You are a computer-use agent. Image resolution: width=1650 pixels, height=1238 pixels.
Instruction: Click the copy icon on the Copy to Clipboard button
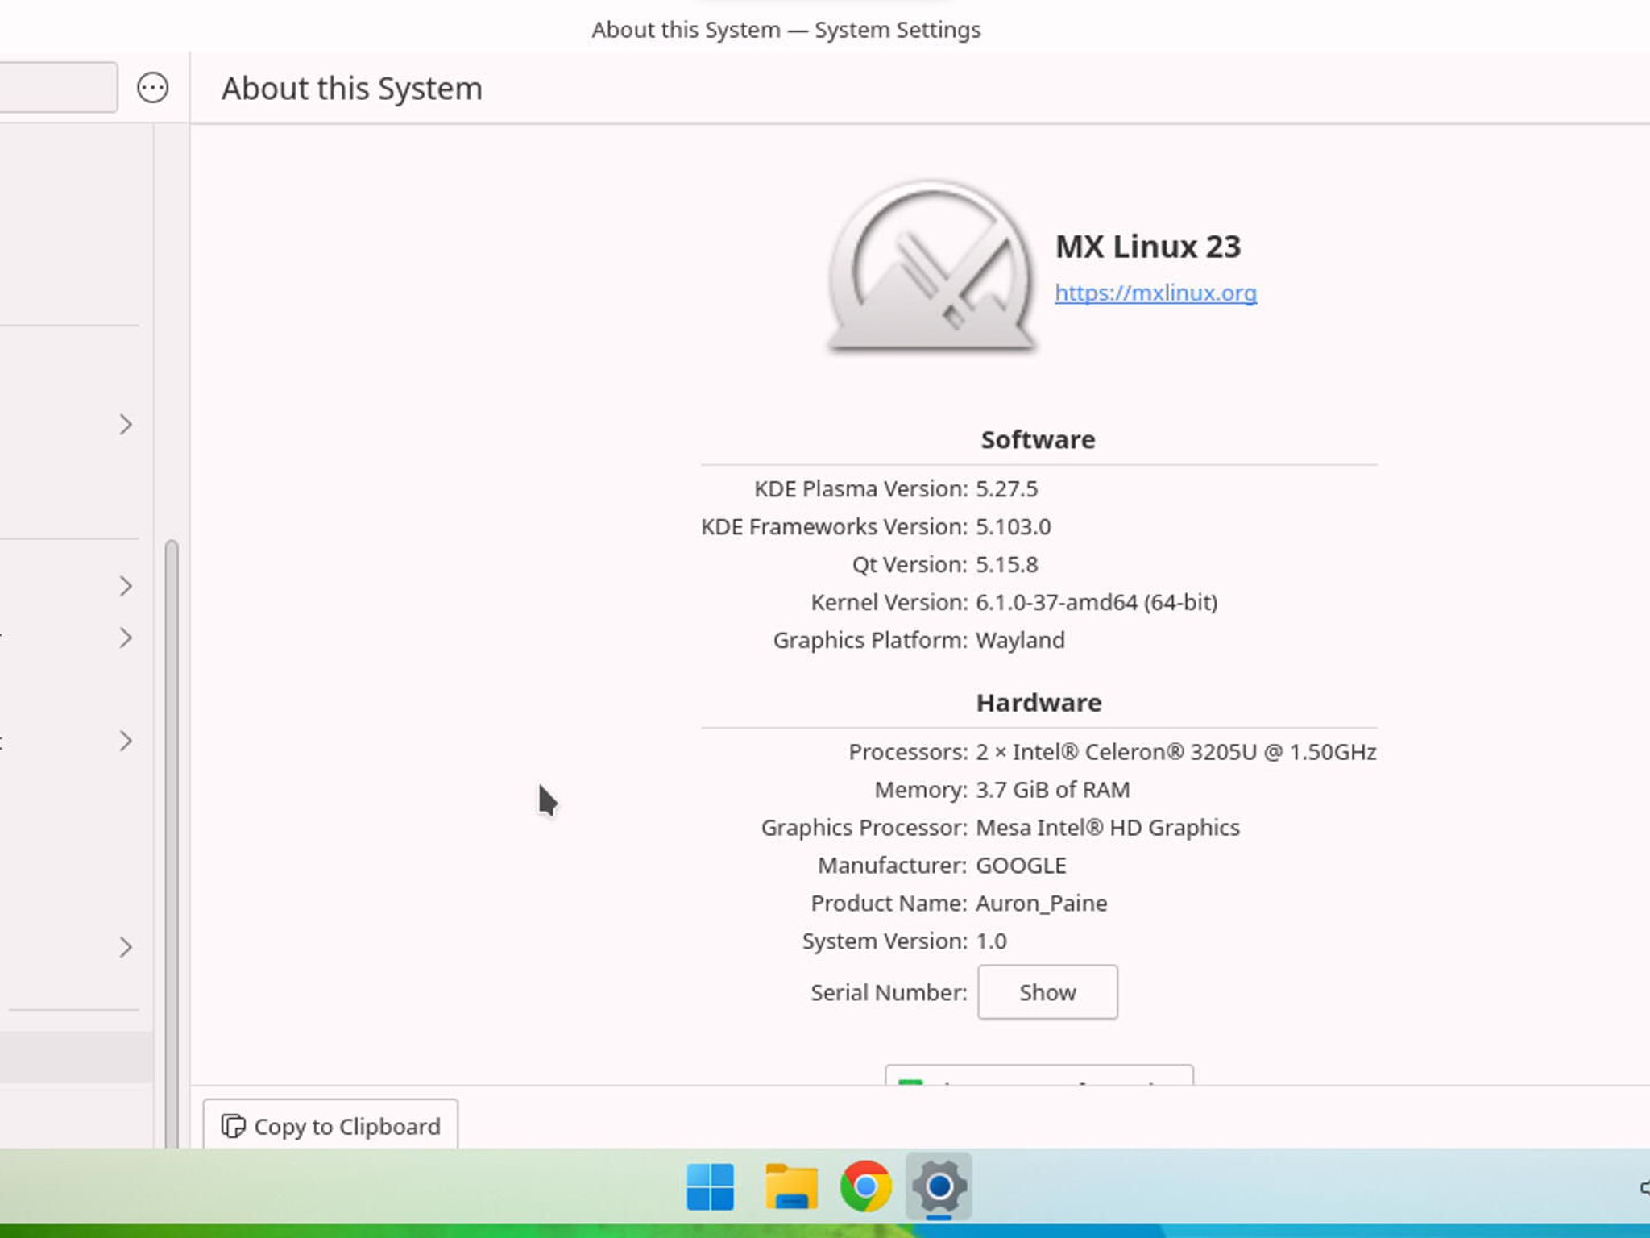[232, 1126]
